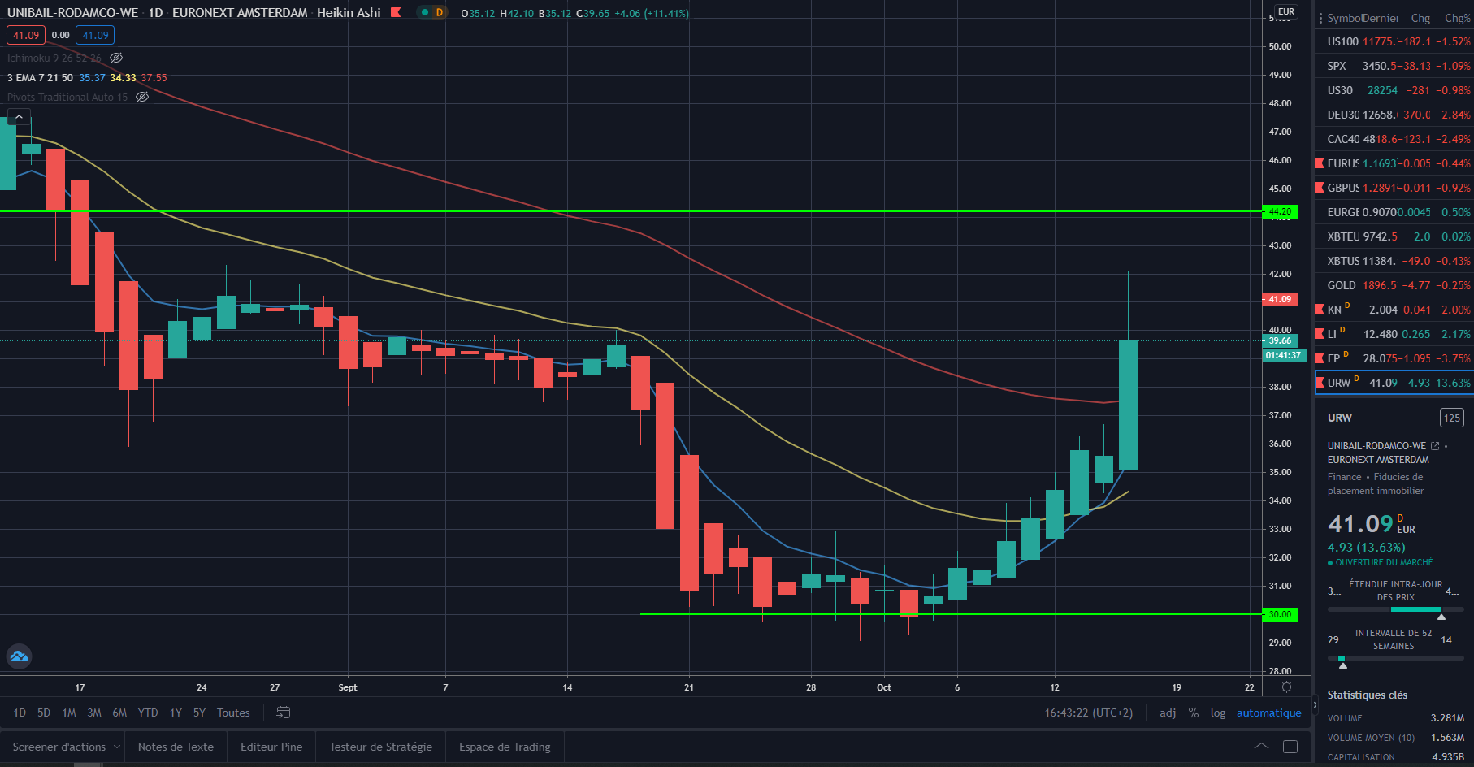
Task: Toggle the adj dividend adjustment
Action: coord(1168,713)
